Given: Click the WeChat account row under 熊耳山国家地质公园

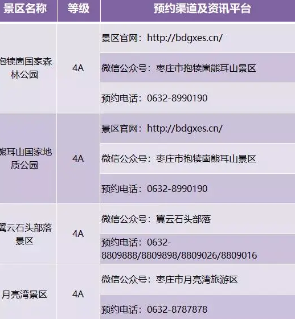Looking at the screenshot, I should coord(198,158).
